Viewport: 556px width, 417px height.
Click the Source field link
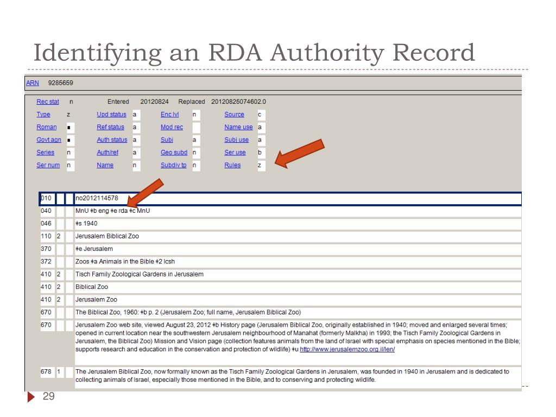[234, 115]
